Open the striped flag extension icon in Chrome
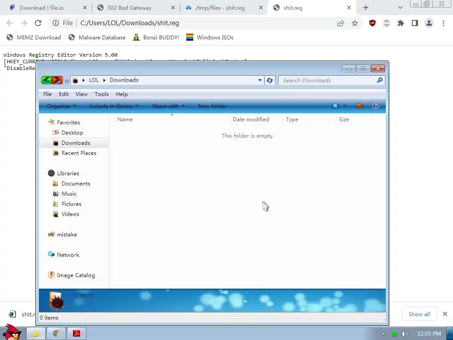 pos(387,23)
